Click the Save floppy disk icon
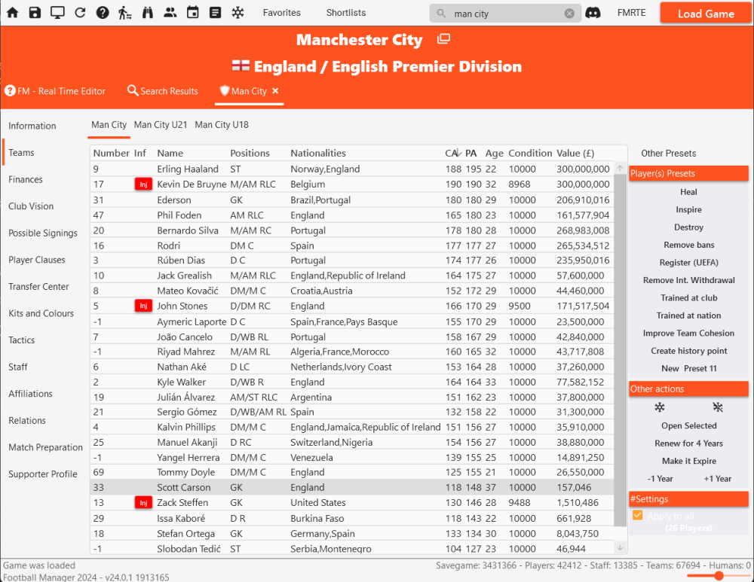The width and height of the screenshot is (754, 582). pyautogui.click(x=35, y=13)
